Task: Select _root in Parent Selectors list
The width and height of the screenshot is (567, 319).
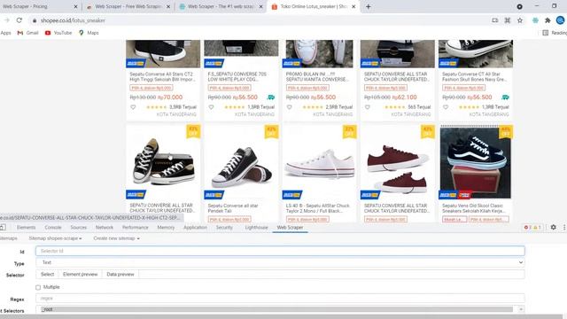Action: pyautogui.click(x=277, y=309)
